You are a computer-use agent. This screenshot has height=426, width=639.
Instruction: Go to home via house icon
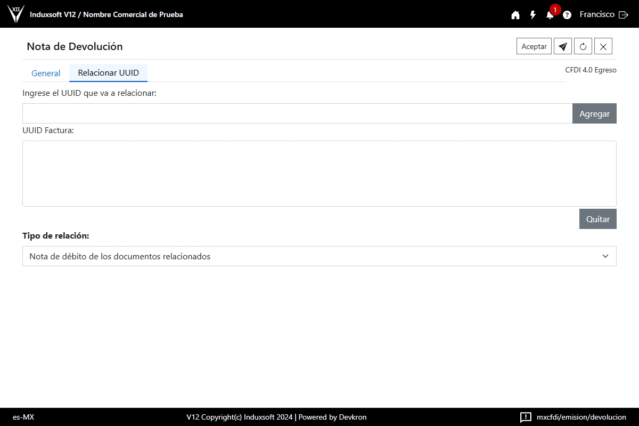515,15
